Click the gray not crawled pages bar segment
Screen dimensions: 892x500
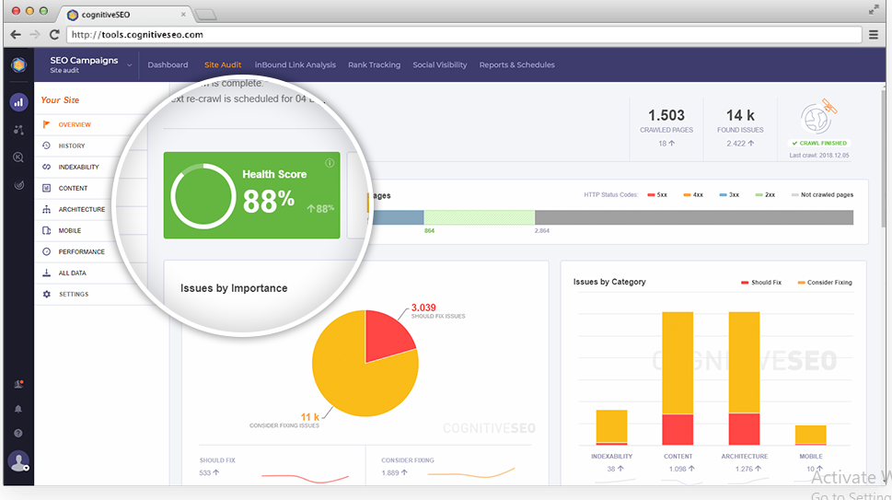694,217
